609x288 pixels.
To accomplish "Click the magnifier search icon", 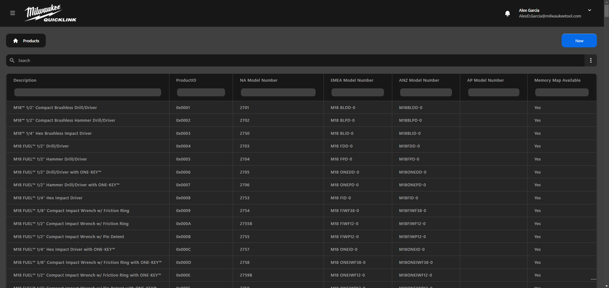I will [x=12, y=60].
